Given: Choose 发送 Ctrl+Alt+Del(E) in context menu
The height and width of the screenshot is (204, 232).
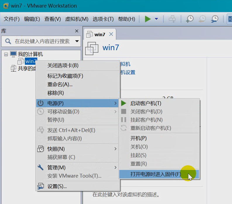Looking at the screenshot, I should coord(78,130).
